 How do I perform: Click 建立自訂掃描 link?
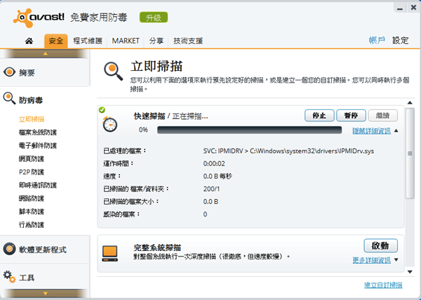point(383,285)
